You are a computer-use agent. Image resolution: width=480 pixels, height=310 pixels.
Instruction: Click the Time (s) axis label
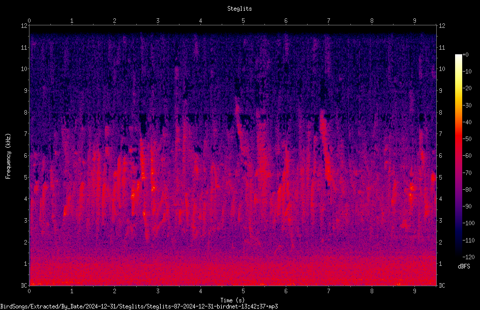tap(232, 300)
